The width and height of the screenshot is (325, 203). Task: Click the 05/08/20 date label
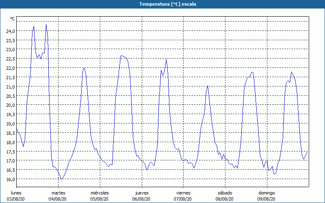[x=99, y=199]
